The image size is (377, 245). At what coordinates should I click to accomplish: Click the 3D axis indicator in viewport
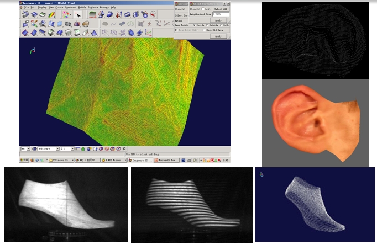pyautogui.click(x=32, y=51)
